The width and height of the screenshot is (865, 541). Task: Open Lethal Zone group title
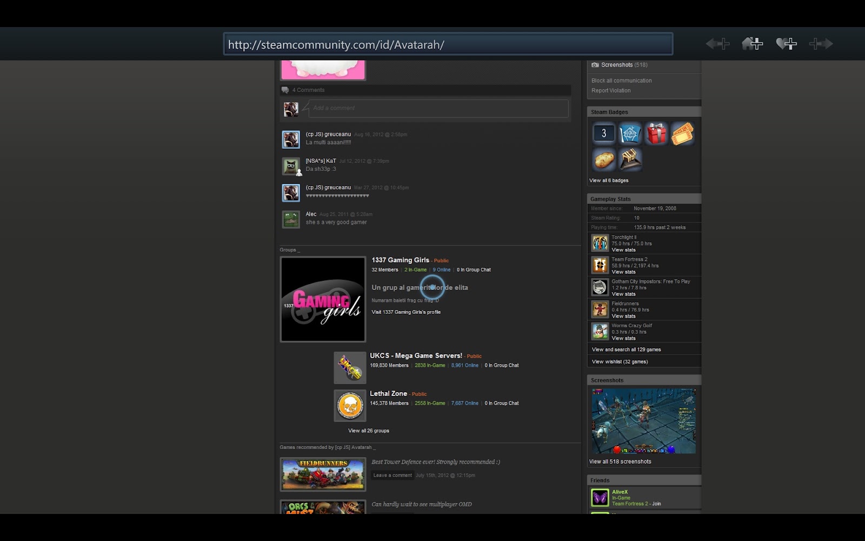point(388,393)
